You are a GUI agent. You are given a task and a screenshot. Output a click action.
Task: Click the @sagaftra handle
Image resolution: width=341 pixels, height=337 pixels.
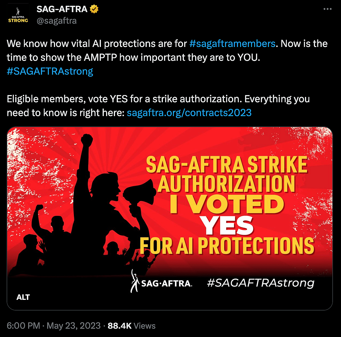click(x=56, y=21)
